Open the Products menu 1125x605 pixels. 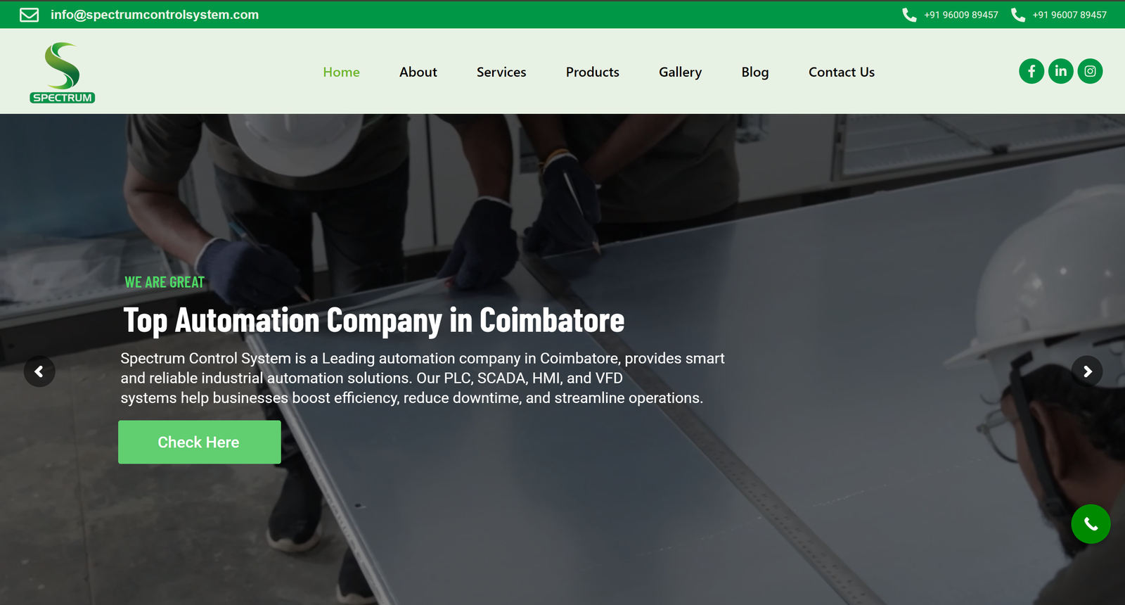(x=593, y=72)
